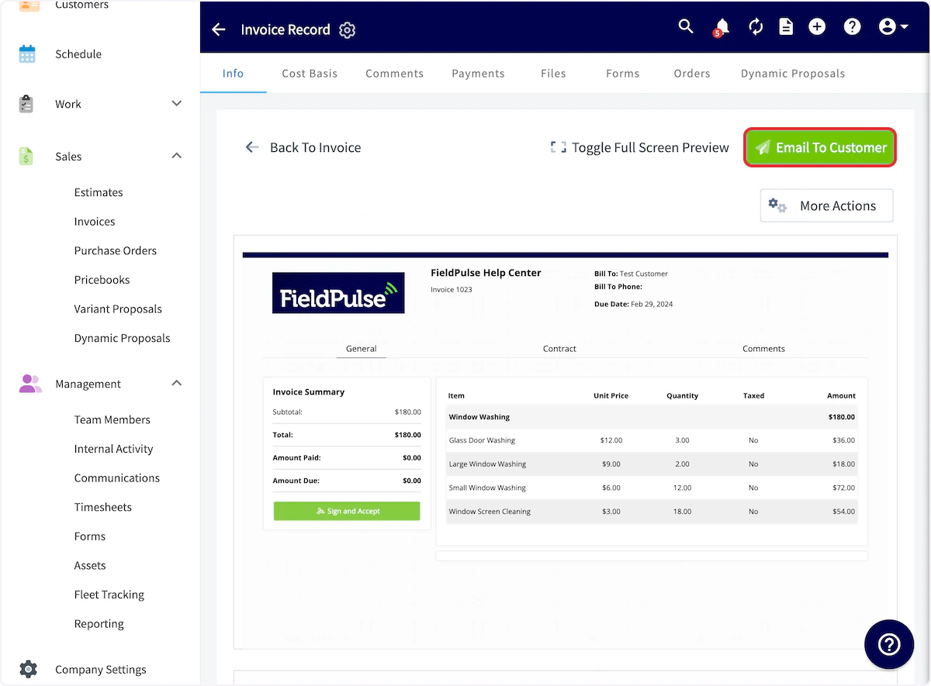Go Back To Invoice link

click(303, 147)
